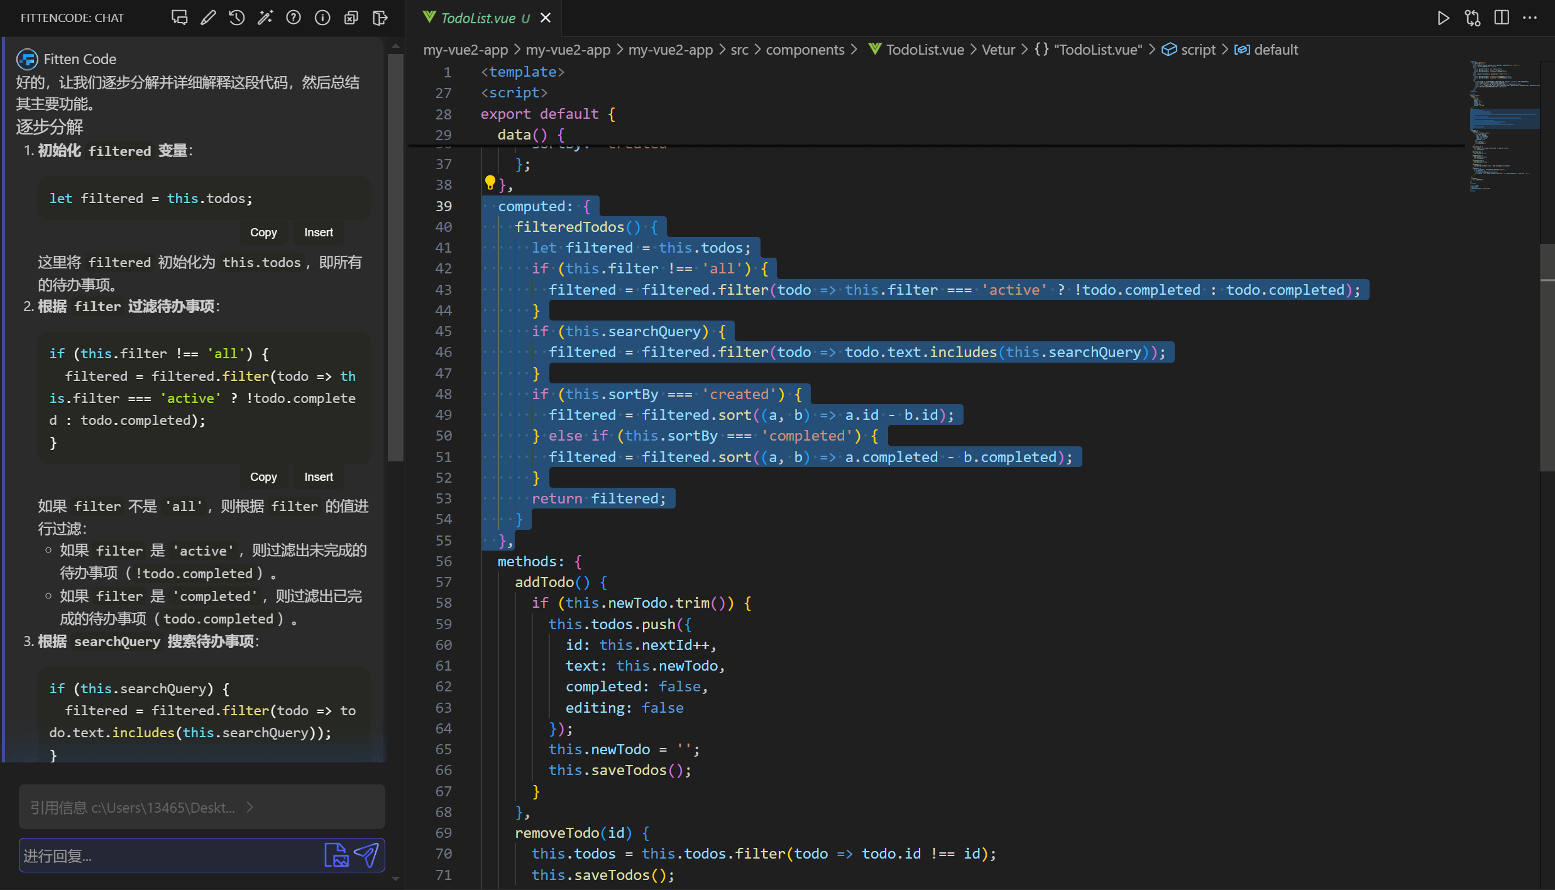Click the compare changes icon in editor toolbar
This screenshot has width=1555, height=890.
(x=1472, y=18)
